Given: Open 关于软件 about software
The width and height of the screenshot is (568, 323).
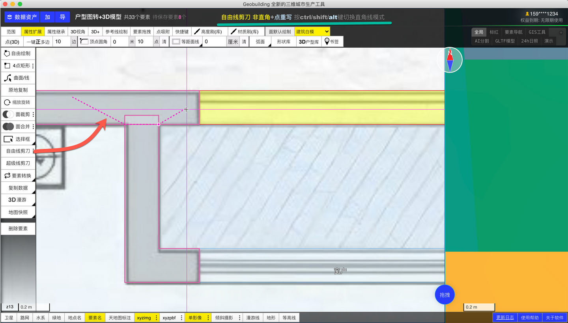Looking at the screenshot, I should (x=555, y=317).
